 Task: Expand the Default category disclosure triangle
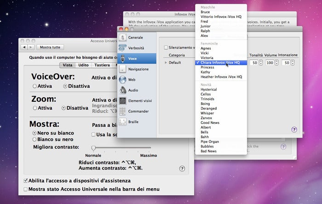[166, 63]
